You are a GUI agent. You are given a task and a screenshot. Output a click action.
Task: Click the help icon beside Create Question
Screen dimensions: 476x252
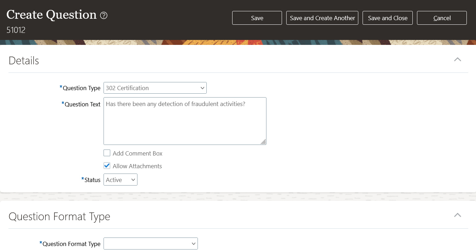(104, 16)
